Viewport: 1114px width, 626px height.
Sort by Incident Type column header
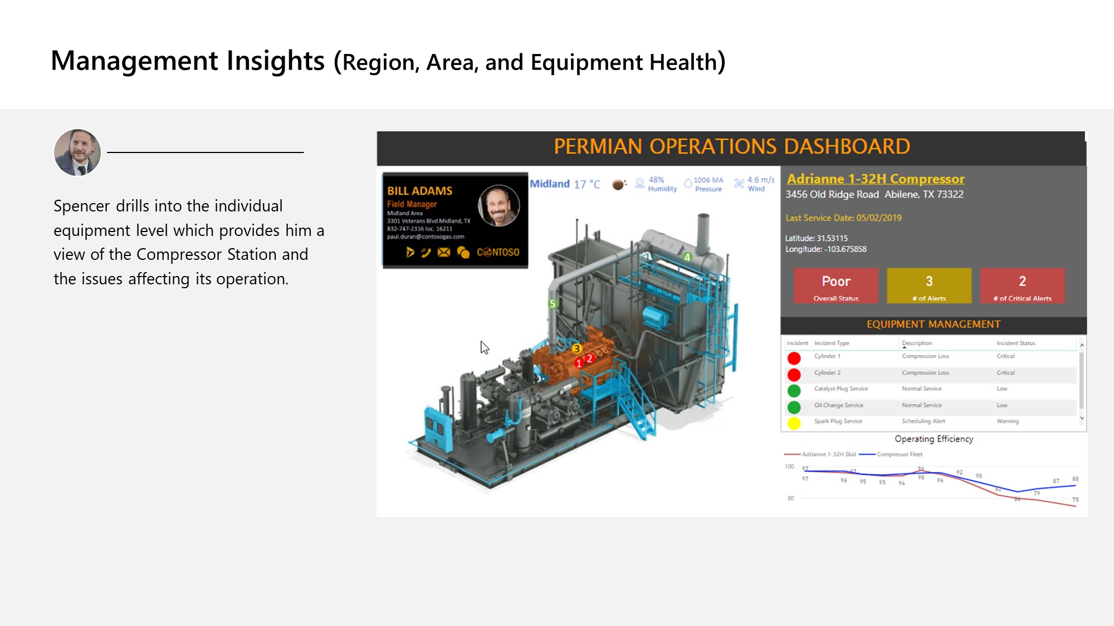832,343
